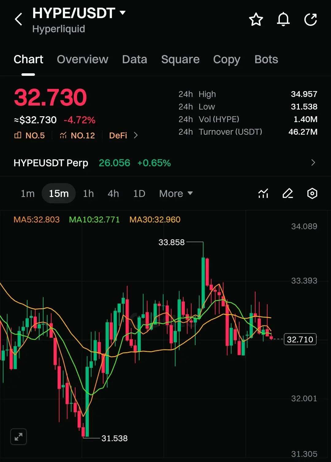Tap the 24h High value 34.957
Image resolution: width=331 pixels, height=462 pixels.
coord(304,94)
